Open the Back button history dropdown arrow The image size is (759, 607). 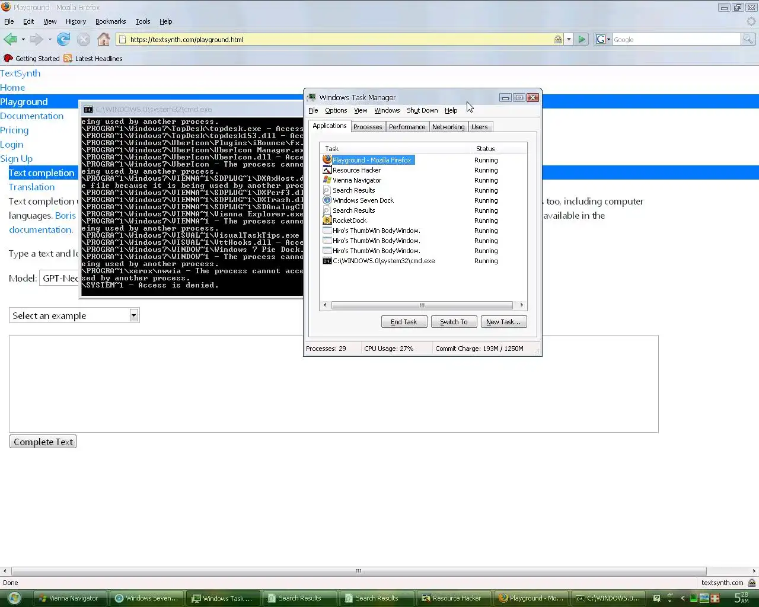(23, 40)
